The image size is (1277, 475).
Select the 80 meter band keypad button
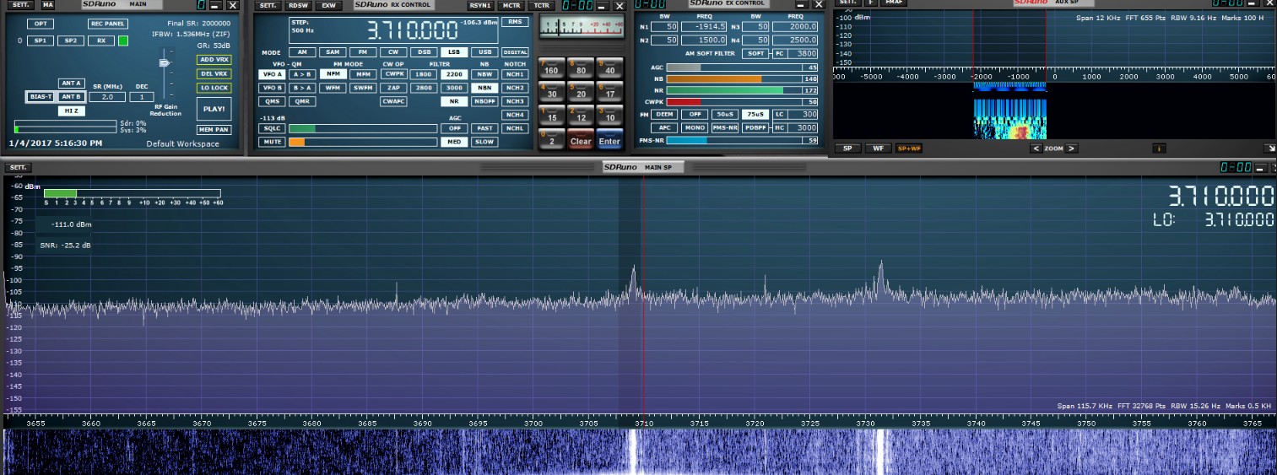[580, 68]
